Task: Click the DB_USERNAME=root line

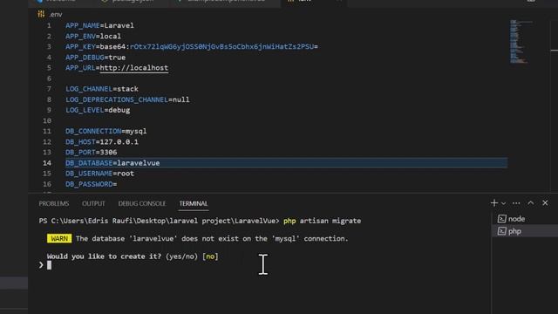Action: click(x=99, y=174)
